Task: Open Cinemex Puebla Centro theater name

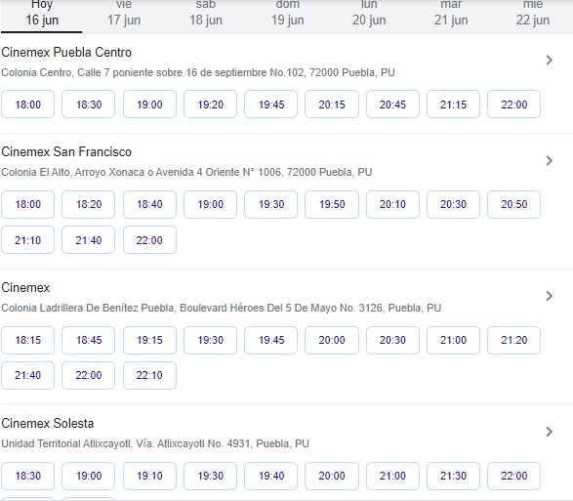Action: pos(66,53)
